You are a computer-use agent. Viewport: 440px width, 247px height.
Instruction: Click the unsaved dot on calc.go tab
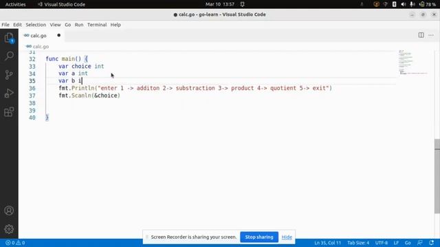point(58,35)
